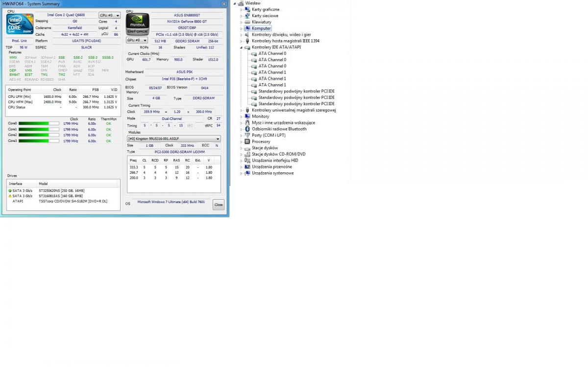Click the "DDR2-SDRAM" memory type value
The width and height of the screenshot is (588, 367).
point(203,98)
